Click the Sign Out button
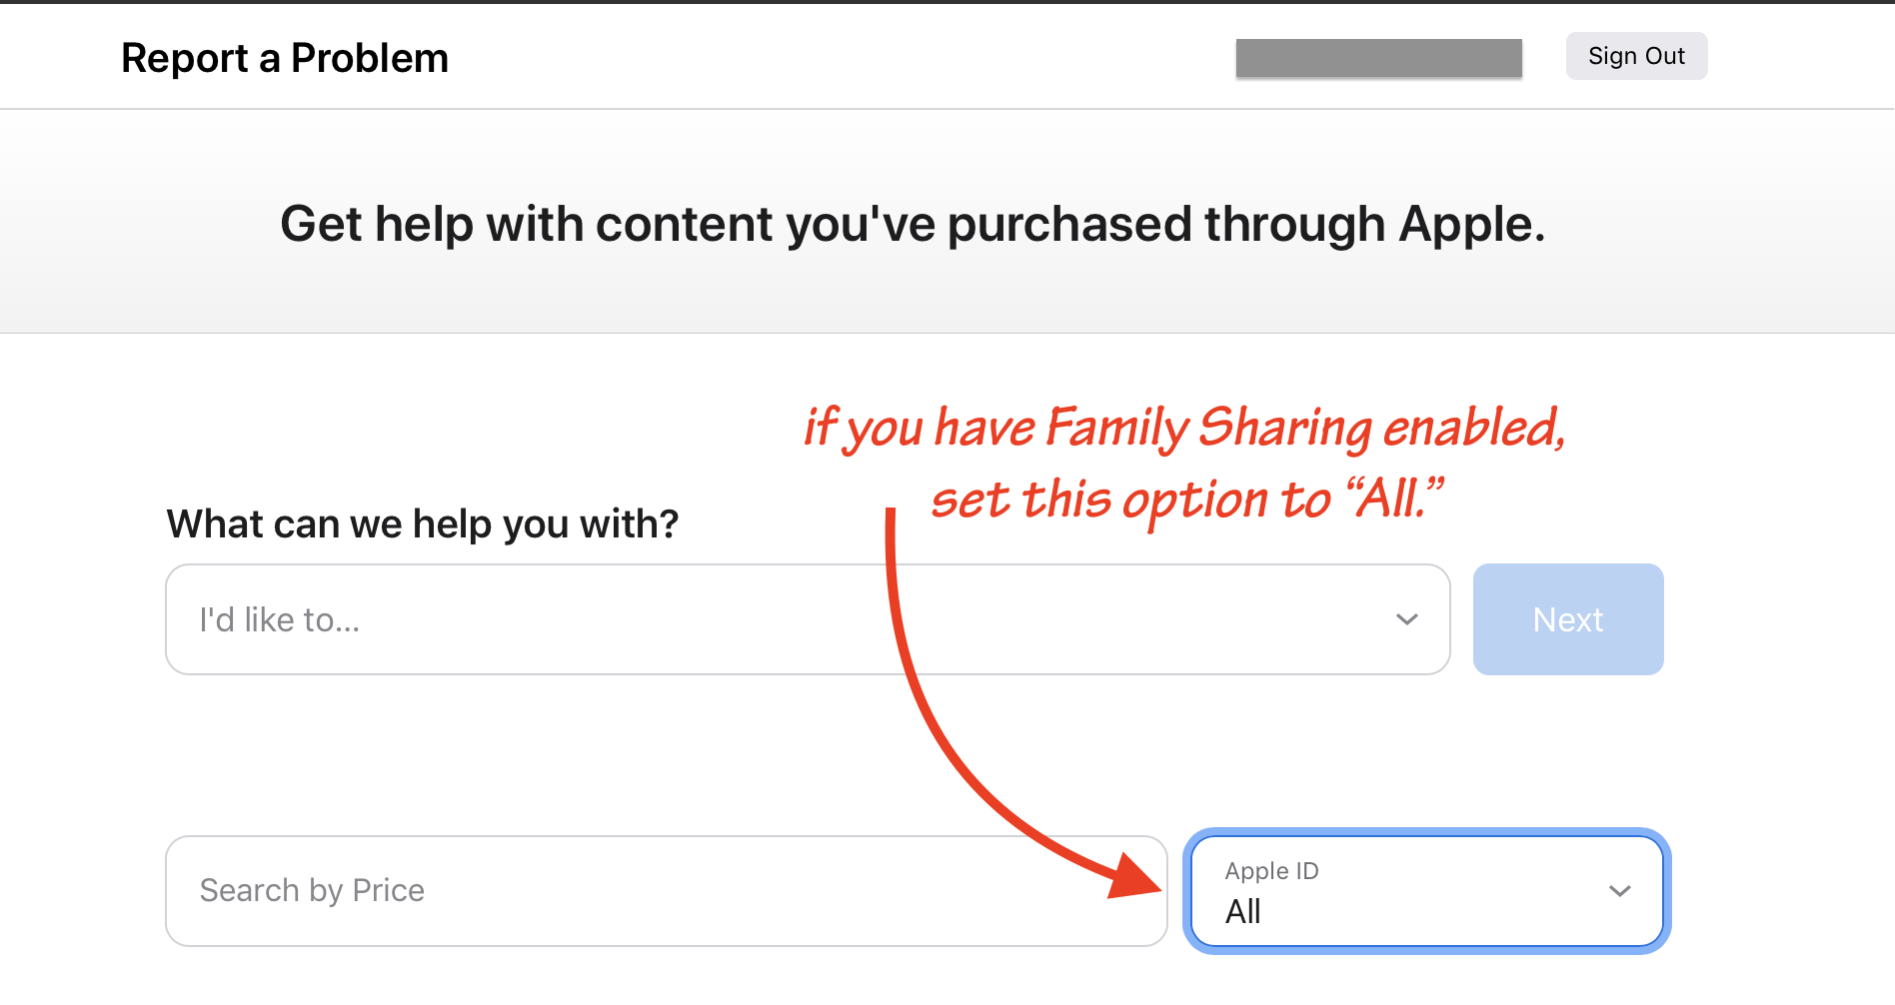The width and height of the screenshot is (1895, 1005). 1636,56
